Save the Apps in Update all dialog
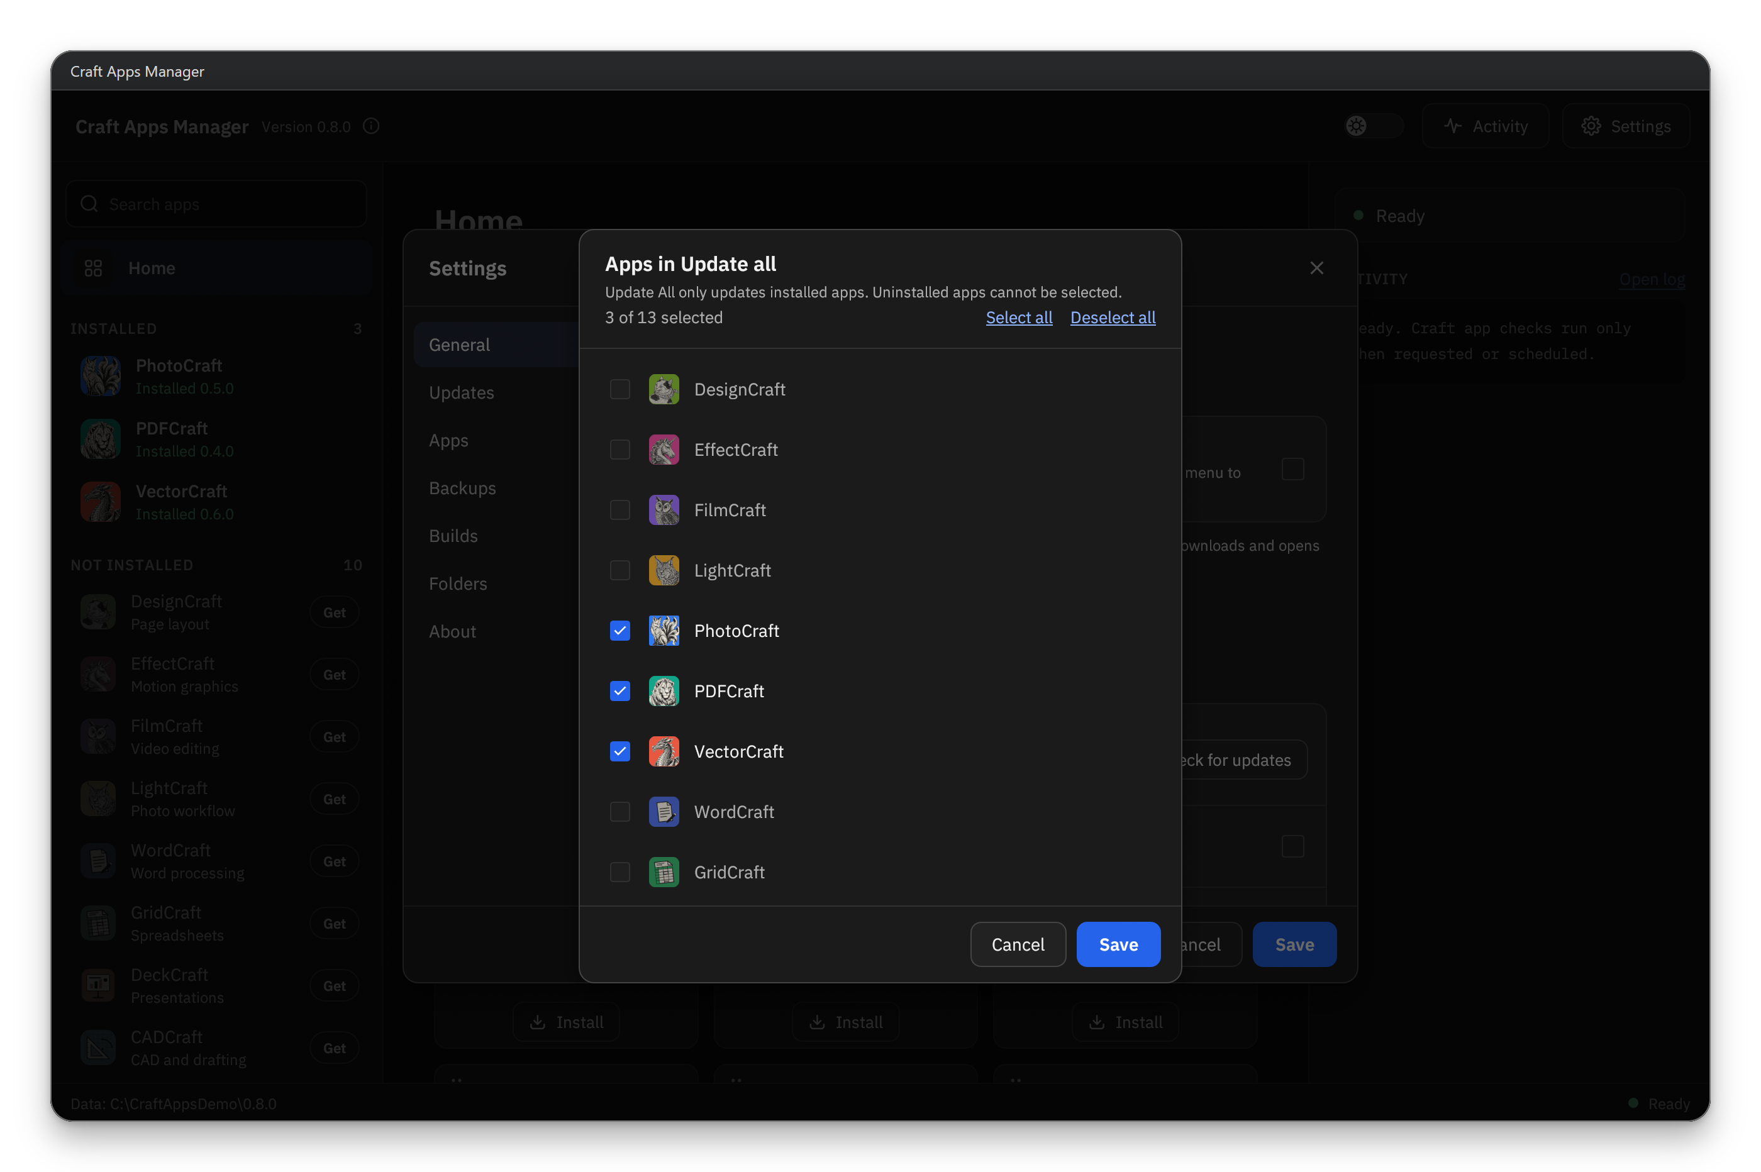Image resolution: width=1761 pixels, height=1172 pixels. coord(1118,945)
